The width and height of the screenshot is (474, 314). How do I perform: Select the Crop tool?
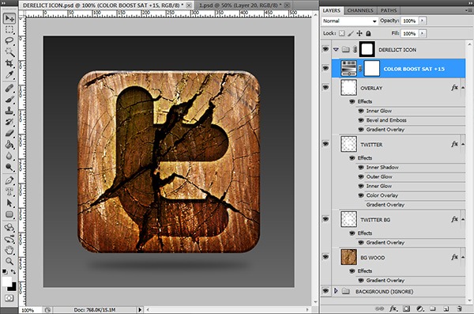(9, 63)
